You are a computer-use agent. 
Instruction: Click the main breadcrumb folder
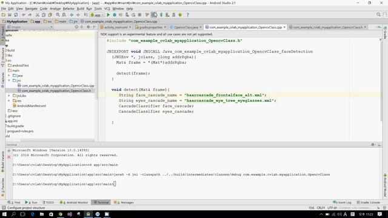61,22
